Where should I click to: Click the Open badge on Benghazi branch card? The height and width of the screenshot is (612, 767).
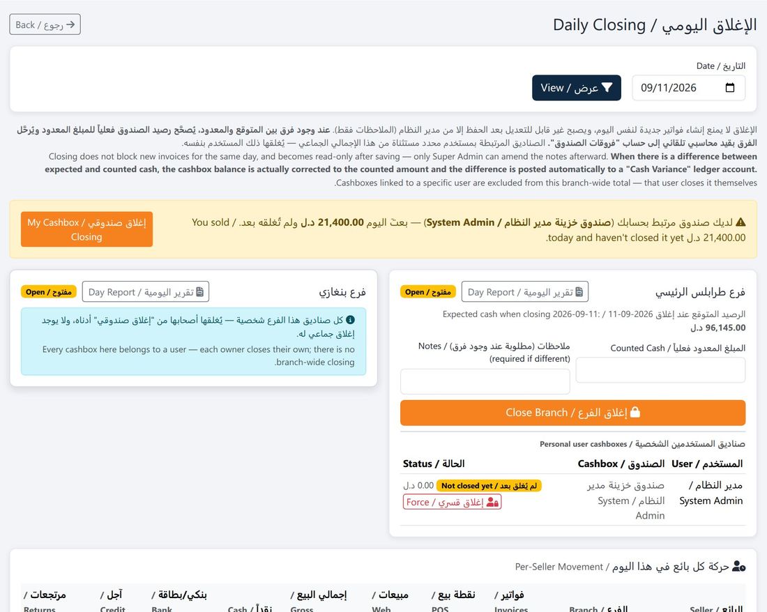coord(48,292)
